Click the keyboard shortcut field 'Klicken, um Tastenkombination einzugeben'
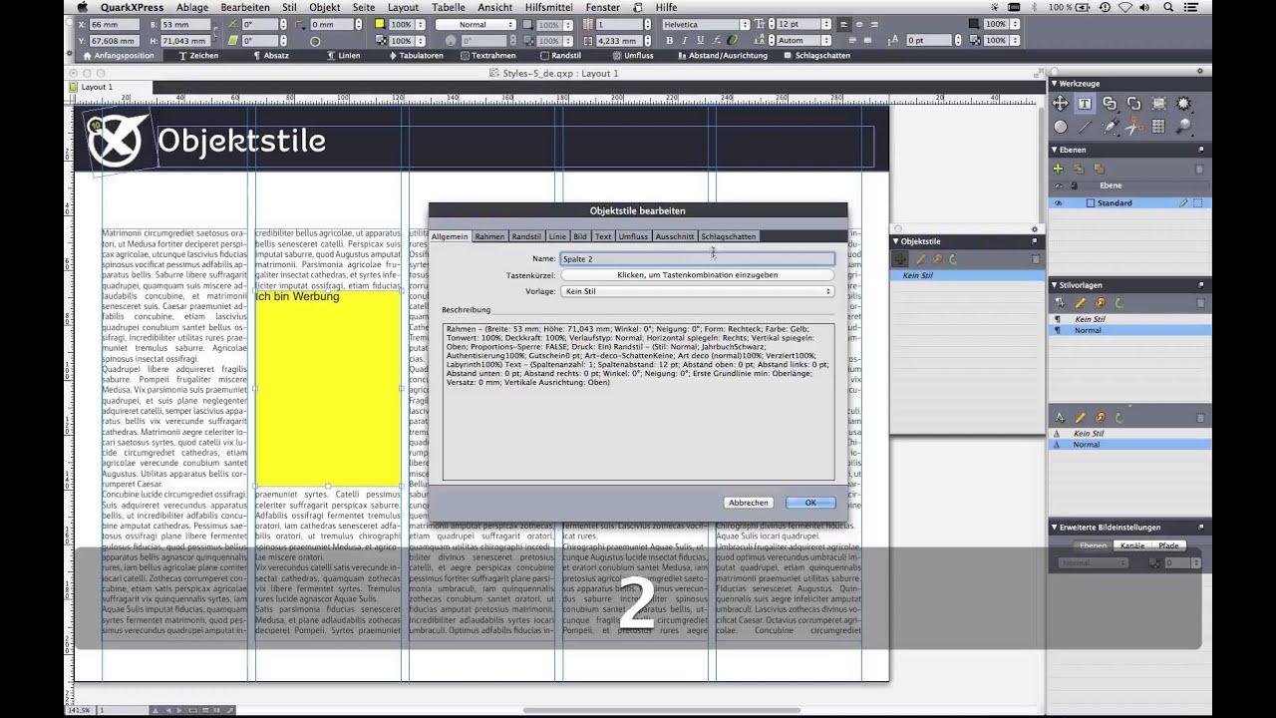This screenshot has height=718, width=1276. [x=698, y=275]
